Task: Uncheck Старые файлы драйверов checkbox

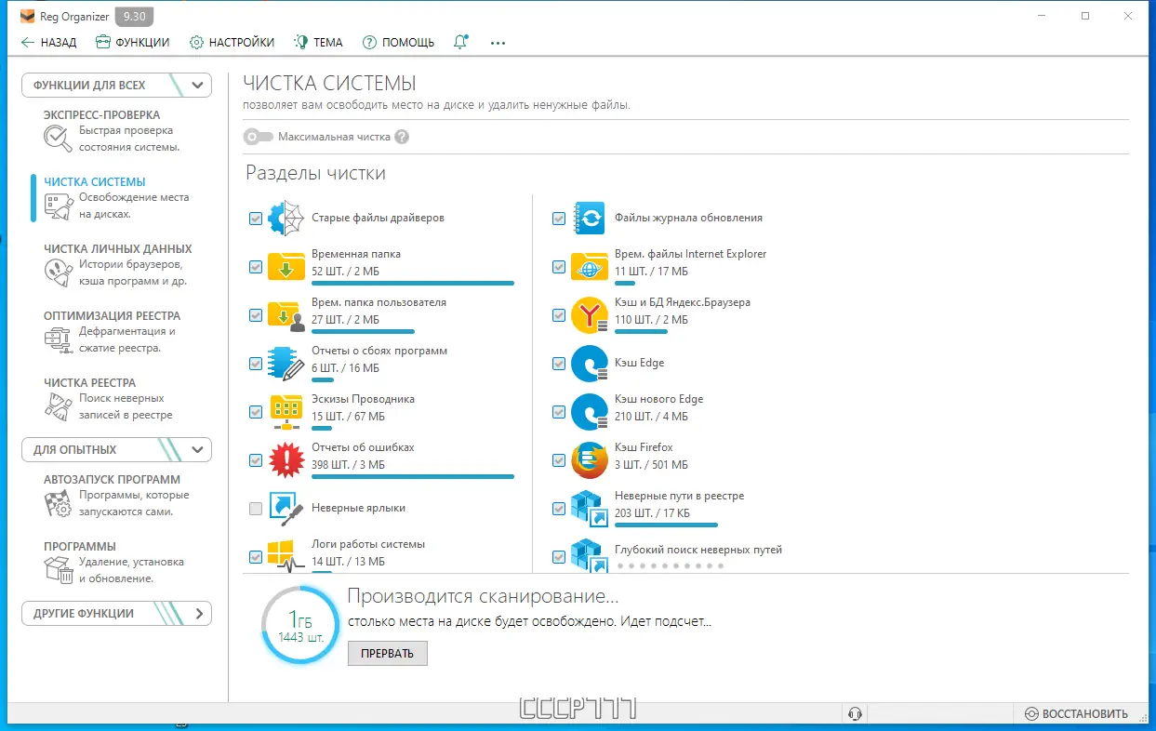Action: [x=256, y=219]
